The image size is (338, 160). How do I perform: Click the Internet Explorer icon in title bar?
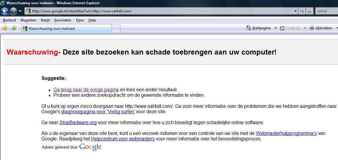(x=3, y=3)
